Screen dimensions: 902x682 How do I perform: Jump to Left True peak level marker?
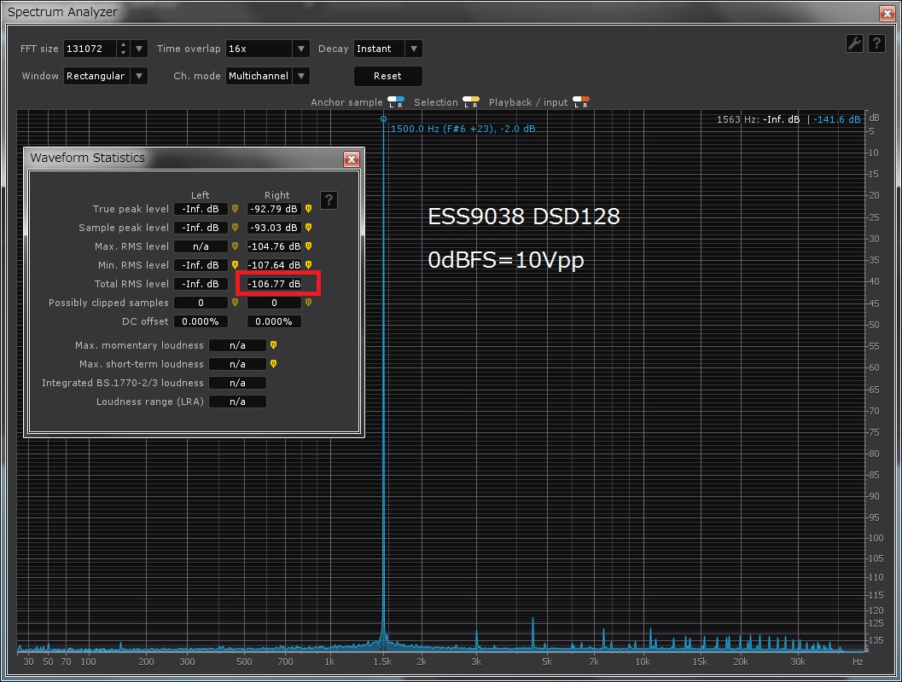click(x=235, y=209)
